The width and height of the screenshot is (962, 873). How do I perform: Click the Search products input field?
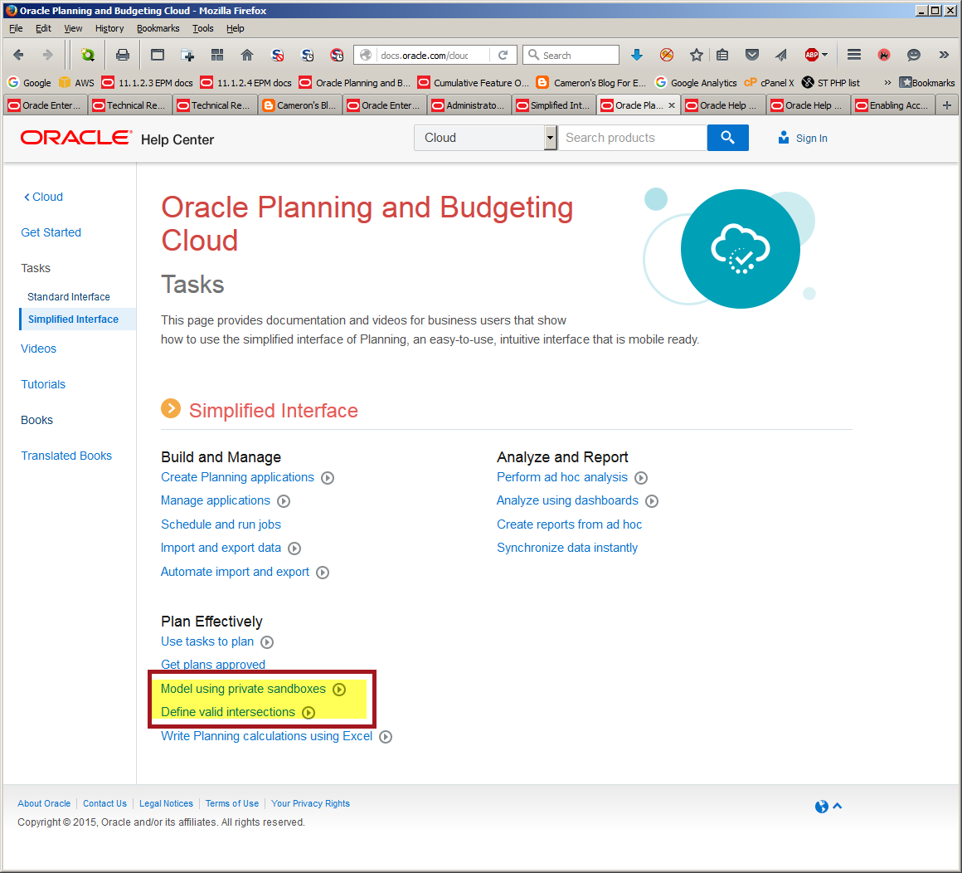(633, 138)
